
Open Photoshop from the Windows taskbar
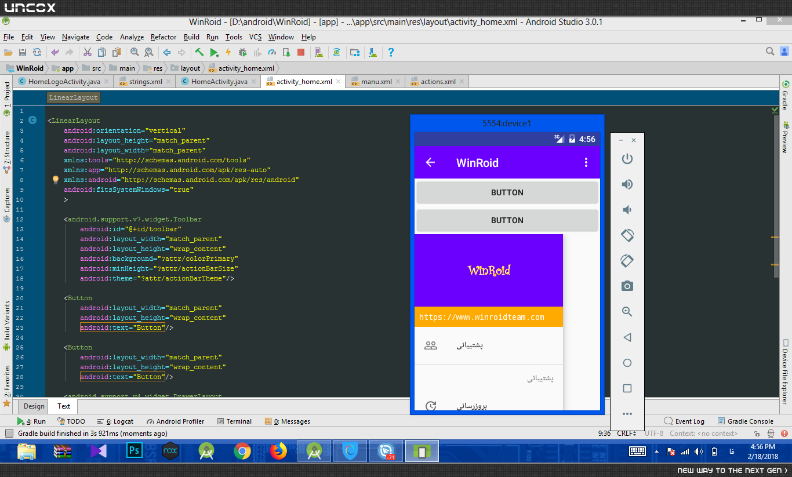(135, 451)
